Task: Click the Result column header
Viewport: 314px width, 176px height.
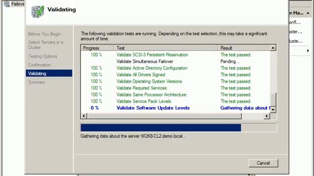Action: click(244, 48)
